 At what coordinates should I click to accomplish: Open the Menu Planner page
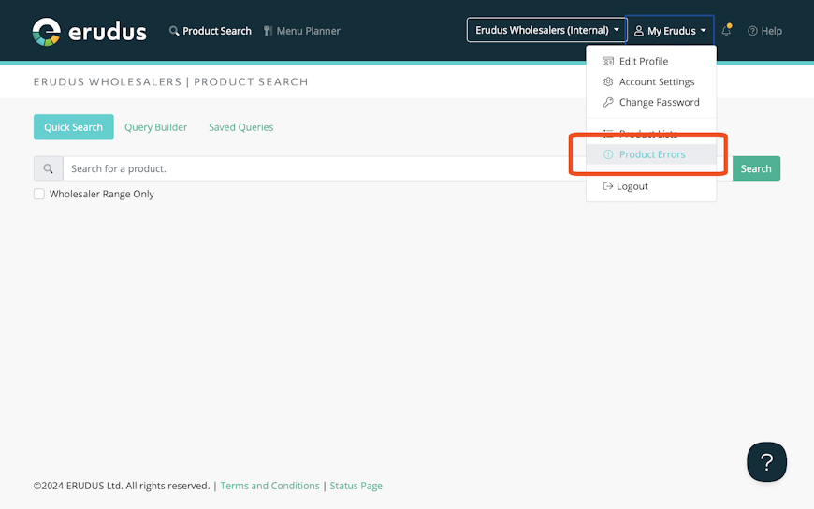[301, 31]
